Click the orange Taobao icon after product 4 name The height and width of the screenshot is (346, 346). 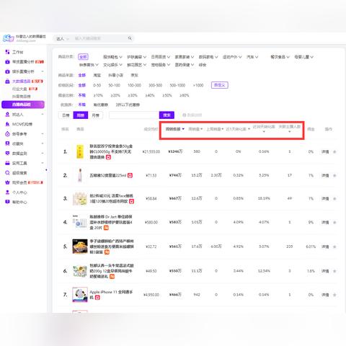[106, 228]
